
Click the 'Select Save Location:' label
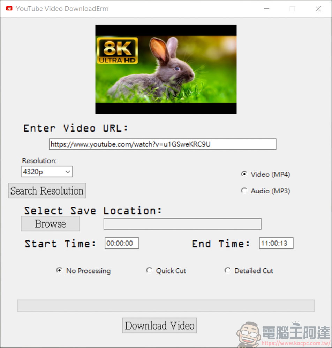click(93, 211)
